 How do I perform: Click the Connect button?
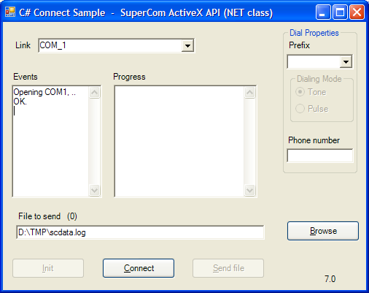[x=139, y=268]
